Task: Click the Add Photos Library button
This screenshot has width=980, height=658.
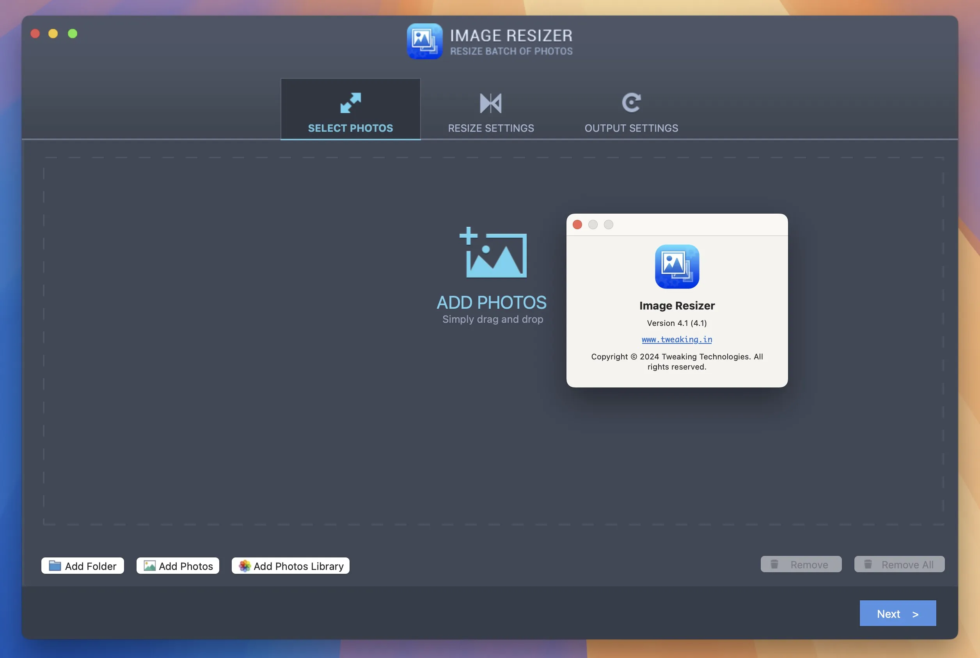Action: [291, 566]
